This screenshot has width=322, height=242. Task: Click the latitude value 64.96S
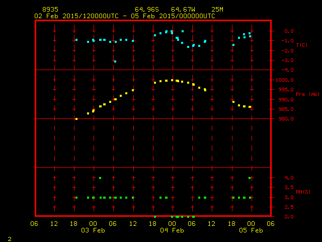click(146, 10)
